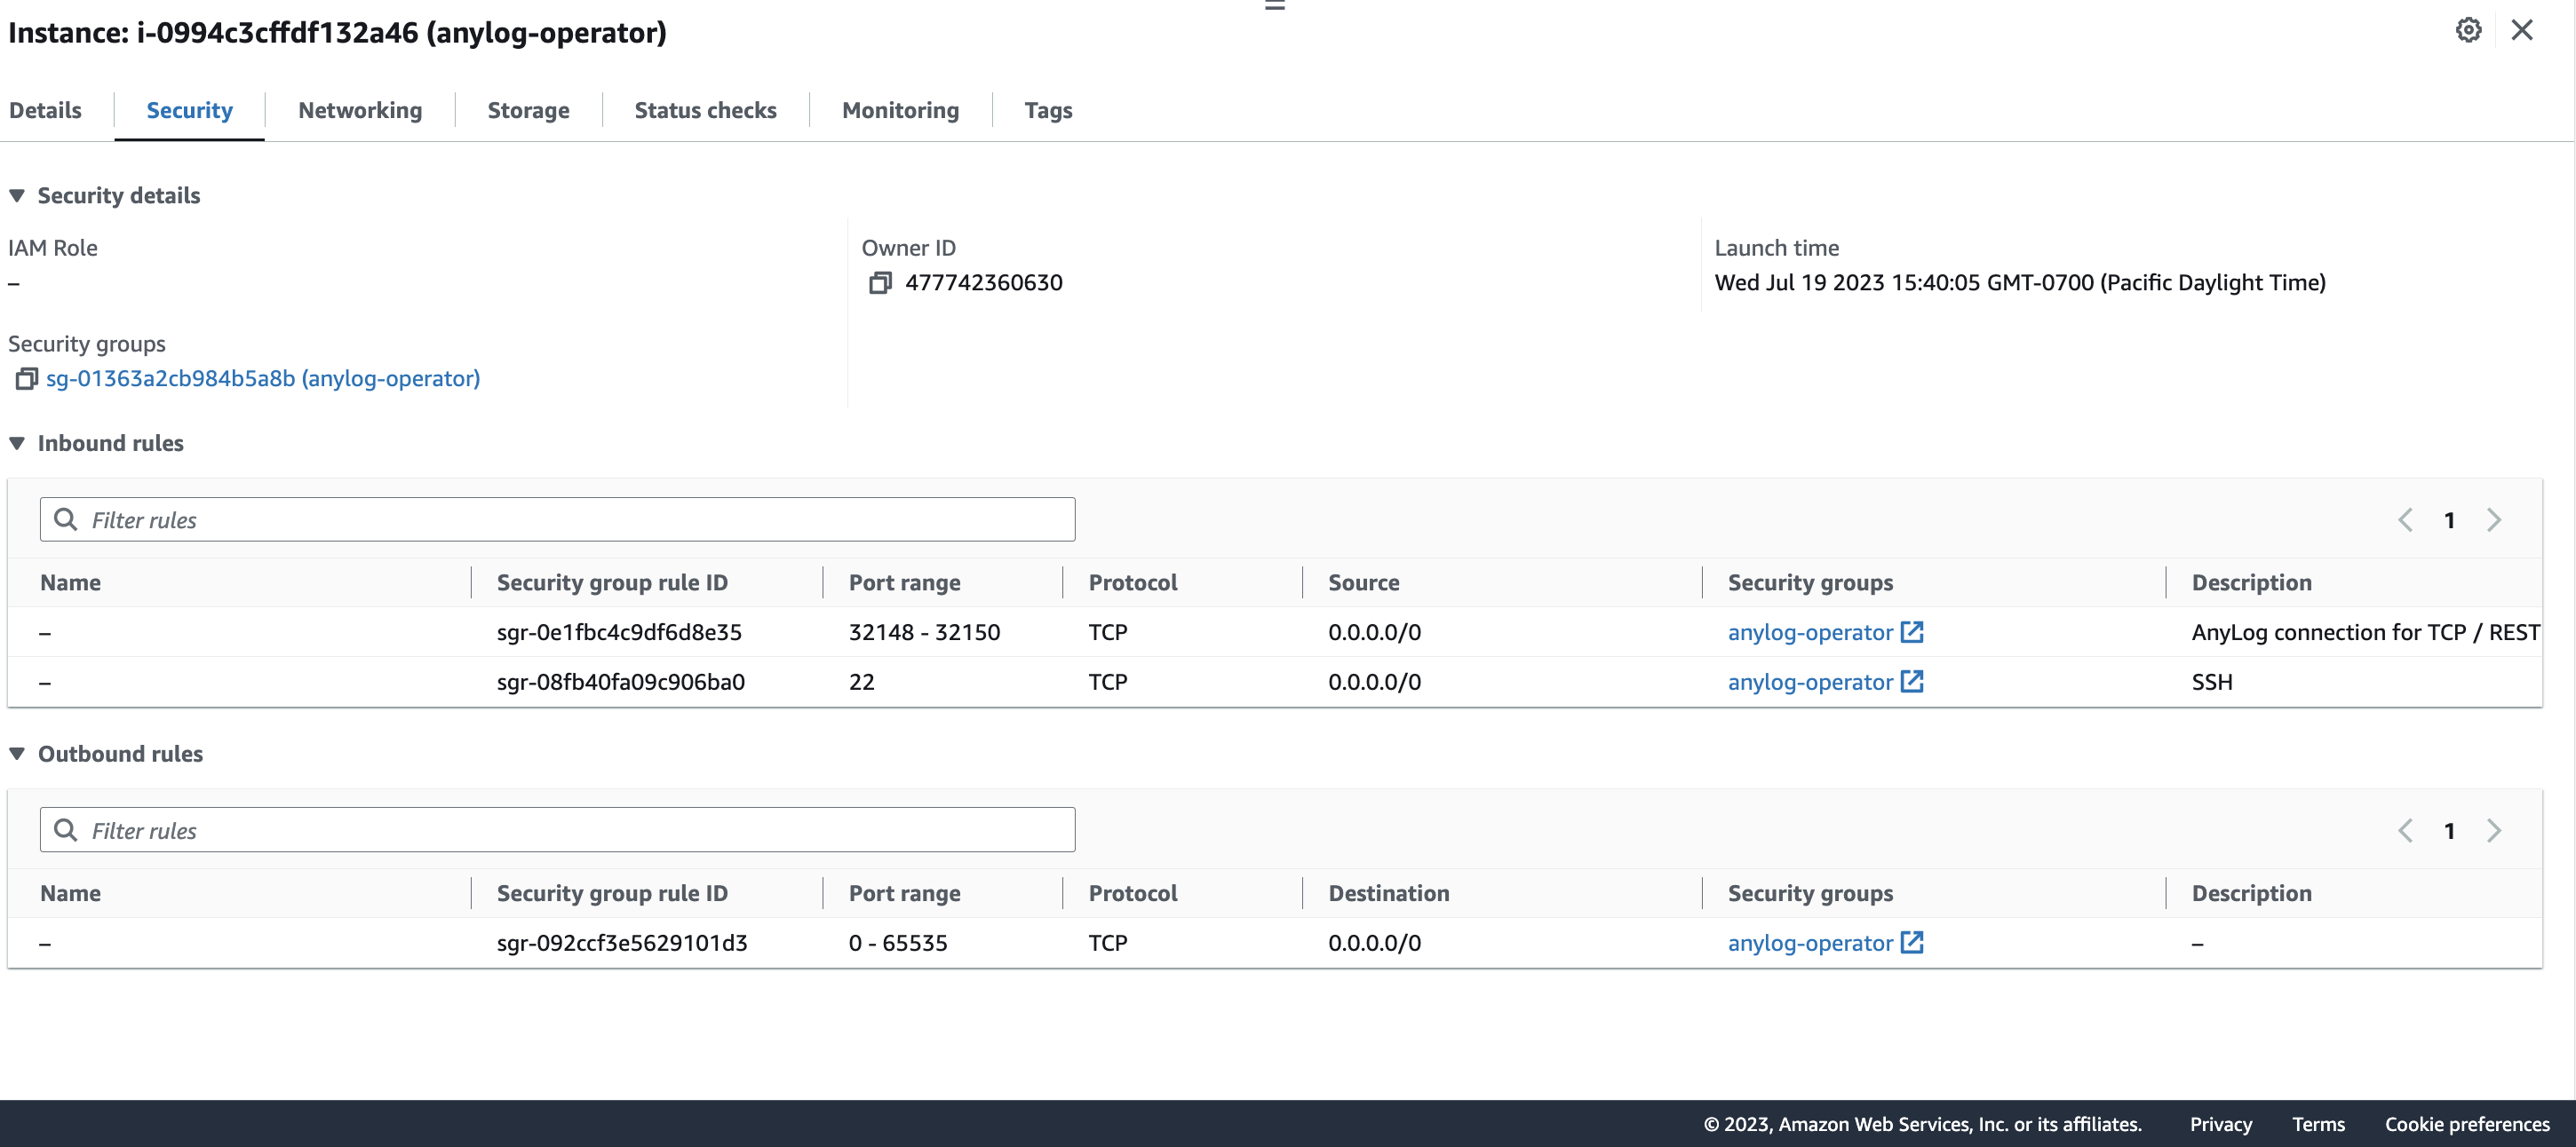Screen dimensions: 2576x1147
Task: Select rule ID sgr-092ccf3e5629101d3
Action: [x=622, y=943]
